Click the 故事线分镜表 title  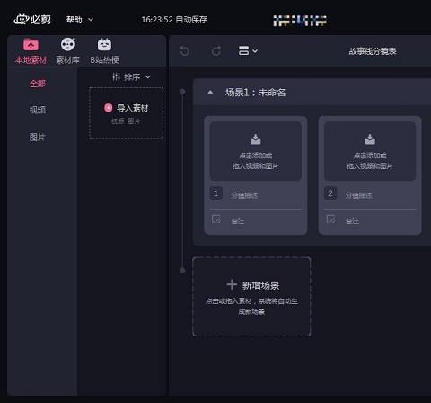(373, 51)
